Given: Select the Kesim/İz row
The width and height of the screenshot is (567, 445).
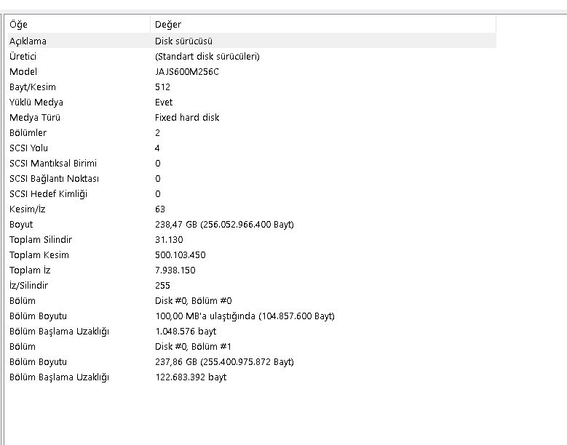Looking at the screenshot, I should [252, 209].
